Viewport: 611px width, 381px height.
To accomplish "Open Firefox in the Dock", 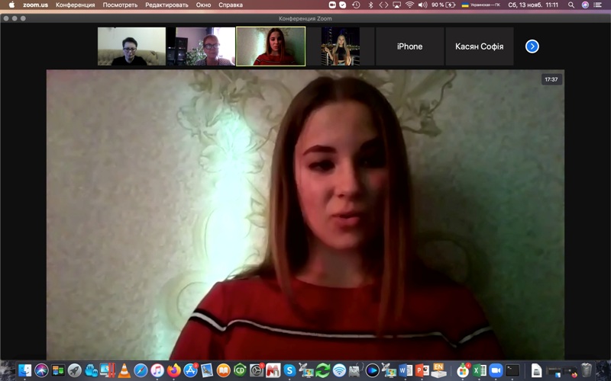I will pyautogui.click(x=174, y=370).
